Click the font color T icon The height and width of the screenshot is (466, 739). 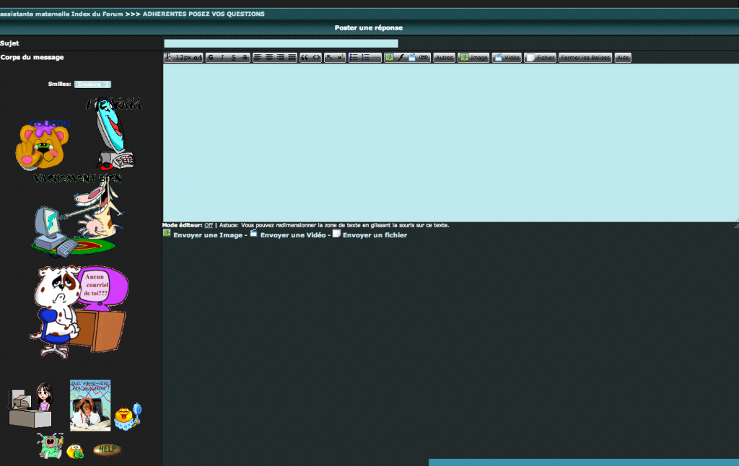point(167,58)
